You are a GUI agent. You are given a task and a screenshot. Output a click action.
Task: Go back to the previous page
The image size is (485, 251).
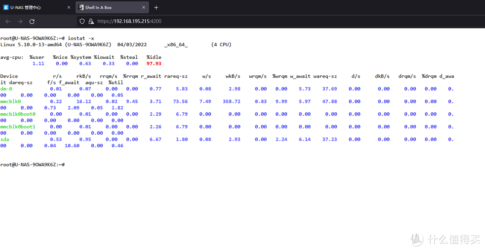click(8, 21)
